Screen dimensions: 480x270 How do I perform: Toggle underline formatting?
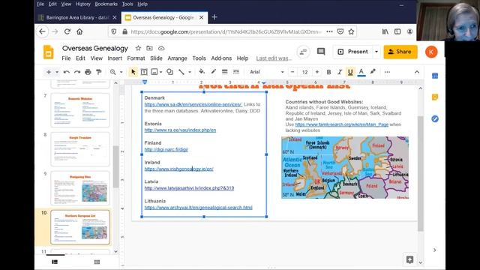pyautogui.click(x=350, y=72)
